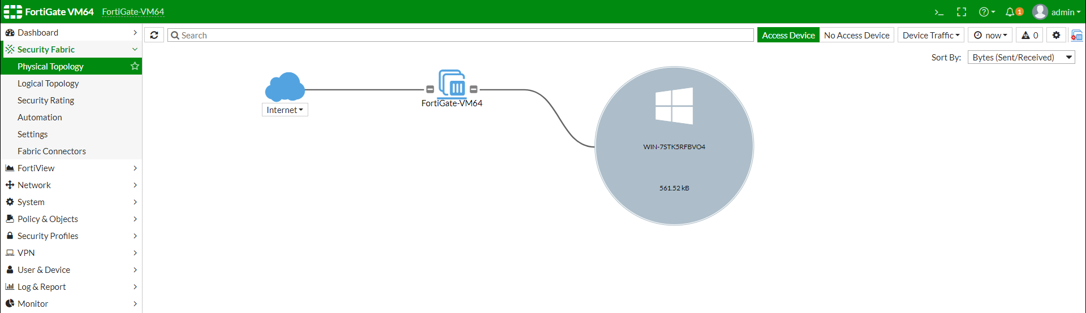Expand the VPN menu

(x=71, y=253)
